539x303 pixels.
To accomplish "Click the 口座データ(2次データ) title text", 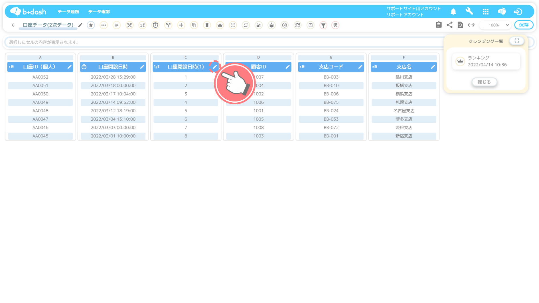I will point(48,25).
